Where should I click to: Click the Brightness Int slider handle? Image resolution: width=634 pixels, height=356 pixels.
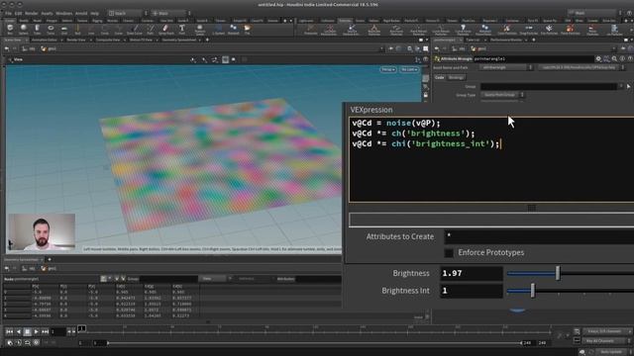click(533, 291)
